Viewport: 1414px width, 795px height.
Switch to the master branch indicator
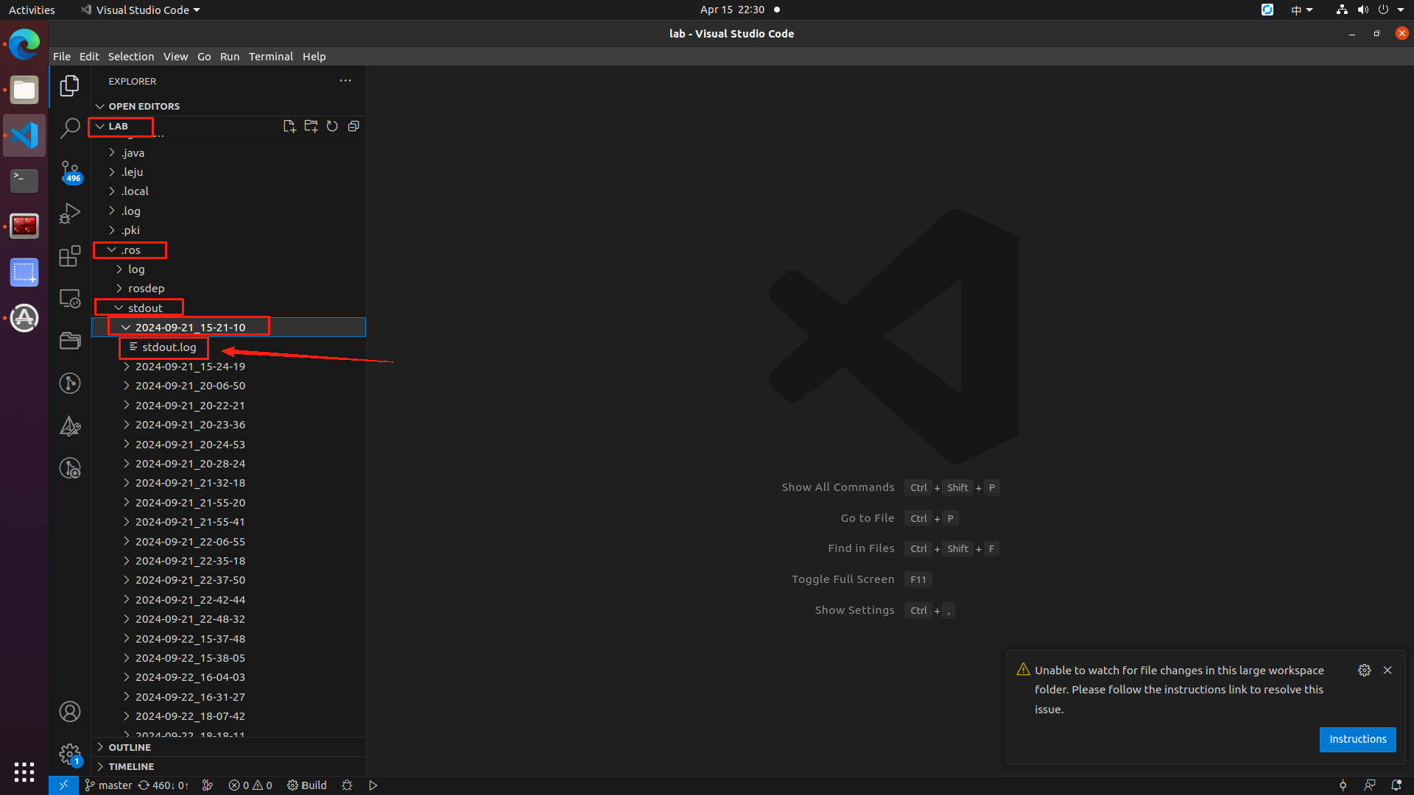click(108, 785)
